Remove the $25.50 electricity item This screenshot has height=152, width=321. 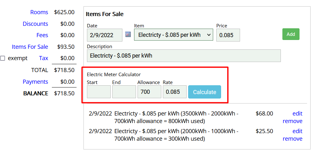tap(293, 139)
